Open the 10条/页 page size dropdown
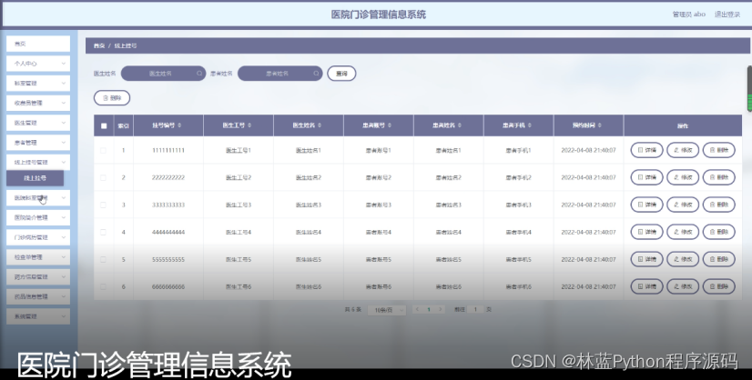Screen dimensions: 752x380 click(x=387, y=310)
